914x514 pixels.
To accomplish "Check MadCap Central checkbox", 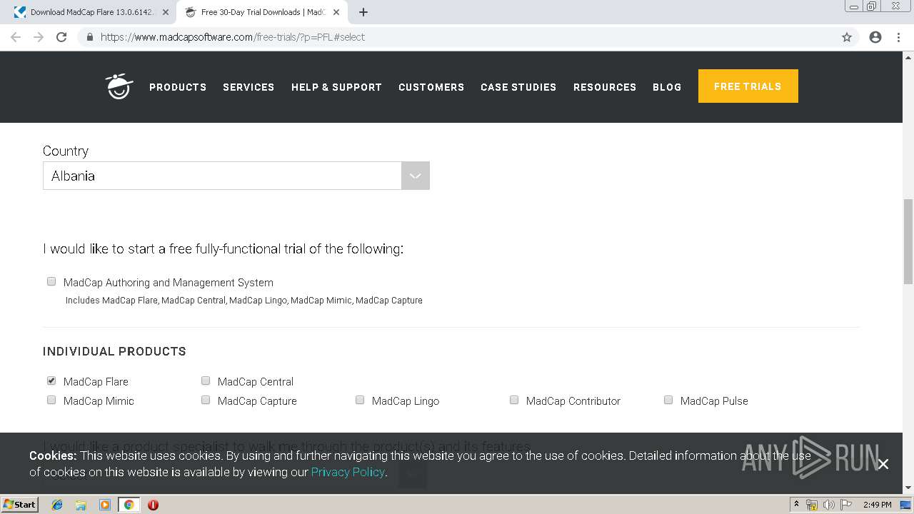I will click(206, 381).
